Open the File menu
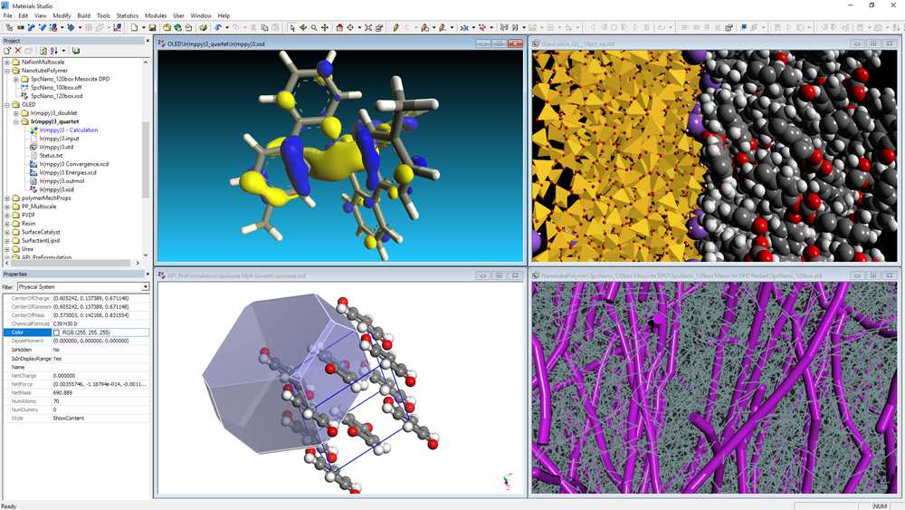Image resolution: width=905 pixels, height=510 pixels. (7, 15)
